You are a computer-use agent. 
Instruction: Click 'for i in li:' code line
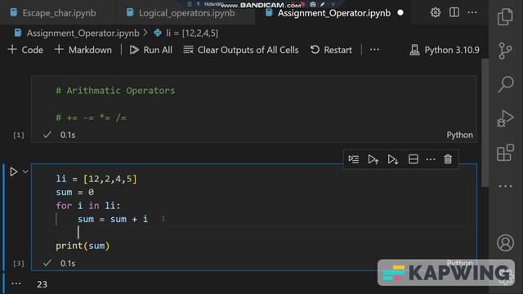(x=88, y=206)
